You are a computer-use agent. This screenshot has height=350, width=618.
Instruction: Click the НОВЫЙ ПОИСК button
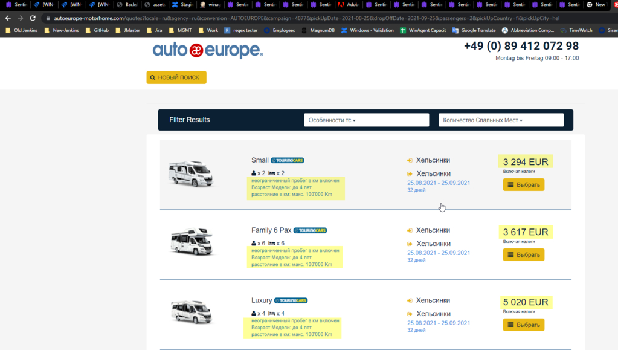176,77
